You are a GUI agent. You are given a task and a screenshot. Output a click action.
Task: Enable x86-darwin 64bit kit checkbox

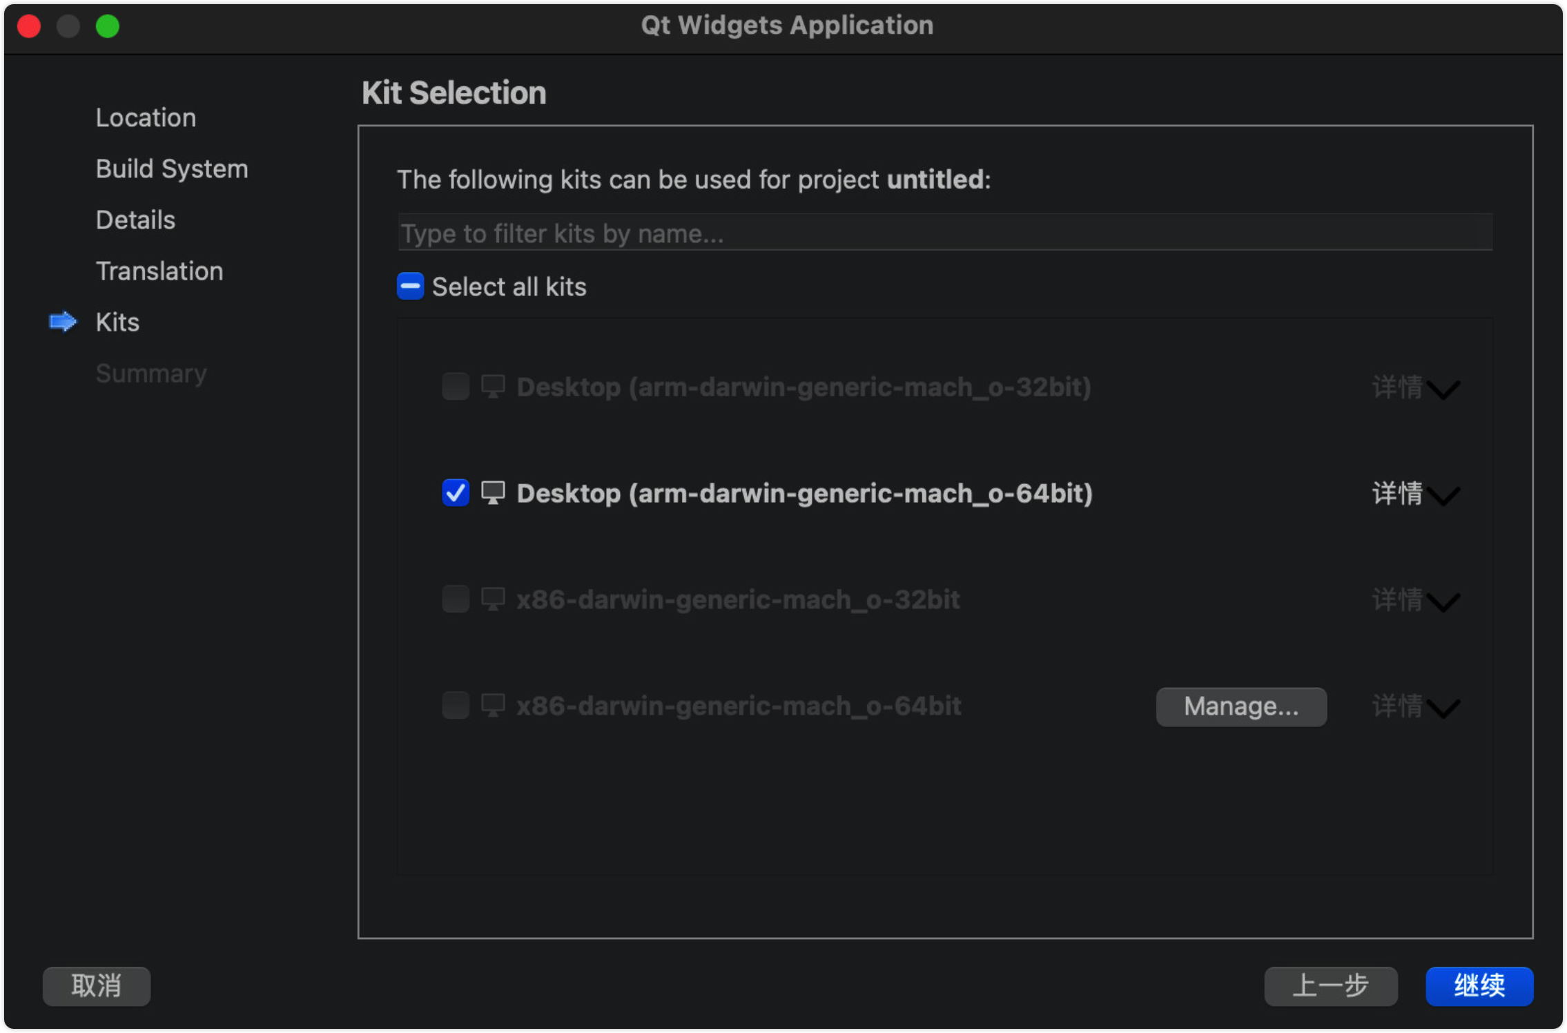(456, 705)
